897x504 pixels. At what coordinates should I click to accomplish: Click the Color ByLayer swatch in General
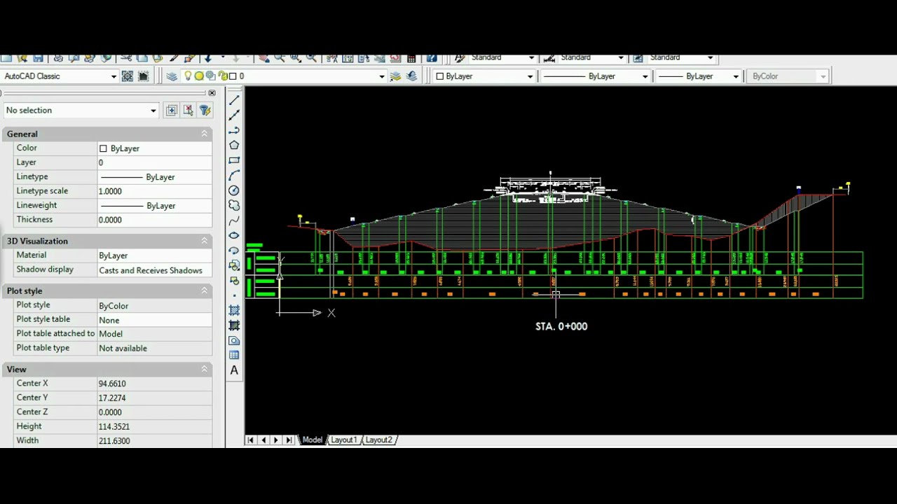[x=103, y=148]
